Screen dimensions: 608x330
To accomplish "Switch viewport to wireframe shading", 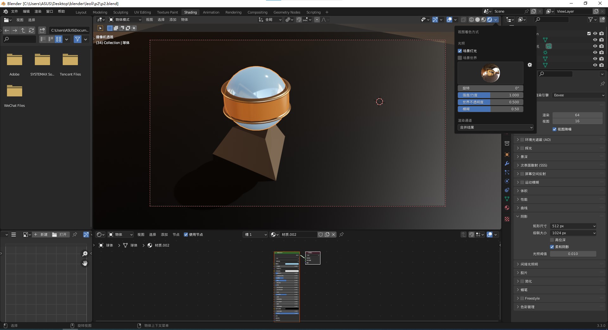I will (x=472, y=20).
